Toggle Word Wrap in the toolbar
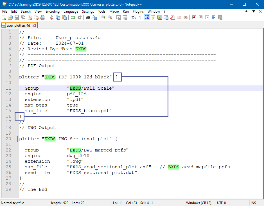Screen dimensions: 264x206 pyautogui.click(x=134, y=17)
